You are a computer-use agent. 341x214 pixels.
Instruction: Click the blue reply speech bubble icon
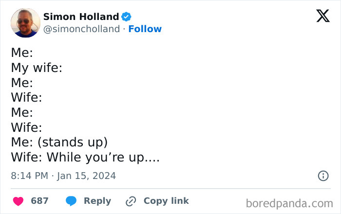71,201
